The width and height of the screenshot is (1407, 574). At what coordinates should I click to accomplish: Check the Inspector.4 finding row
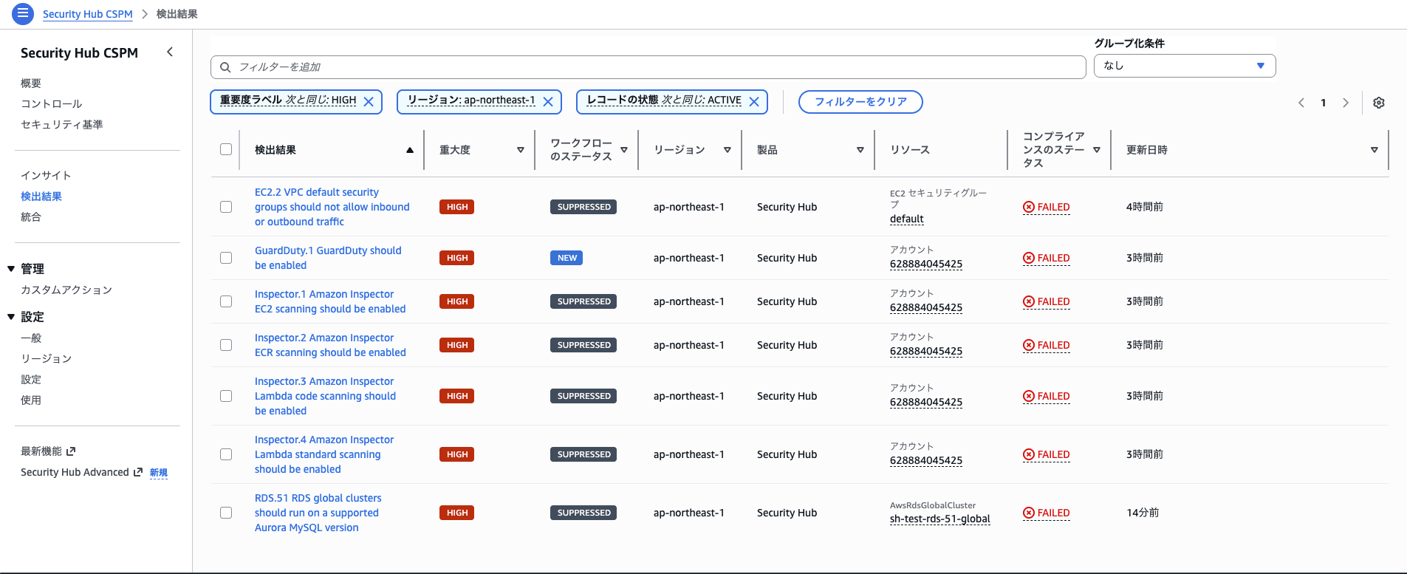(x=226, y=454)
